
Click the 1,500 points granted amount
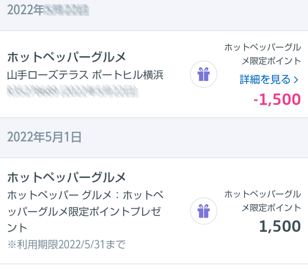pyautogui.click(x=280, y=226)
